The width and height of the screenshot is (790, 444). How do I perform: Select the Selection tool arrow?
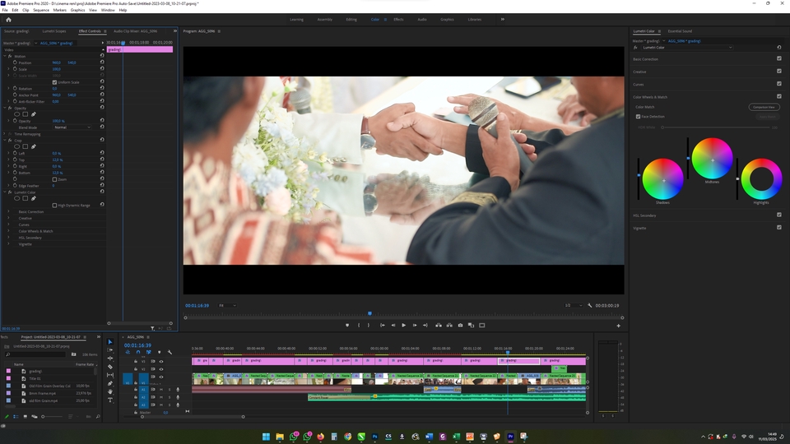click(x=109, y=342)
